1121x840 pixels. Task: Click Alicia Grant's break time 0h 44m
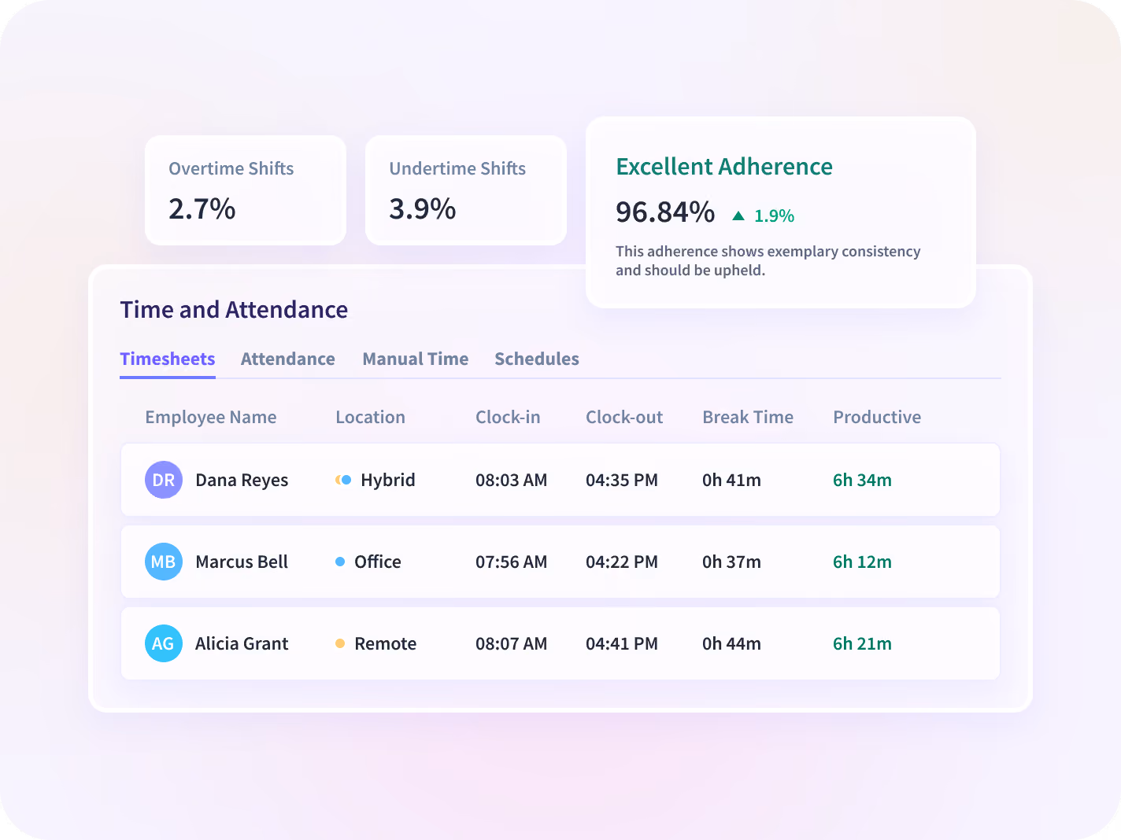coord(731,643)
